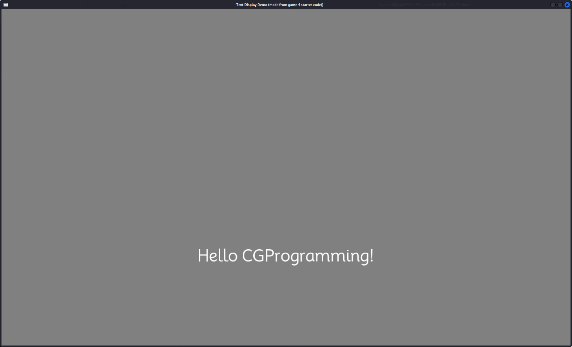Maximize the window using the middle circle button

pos(560,5)
